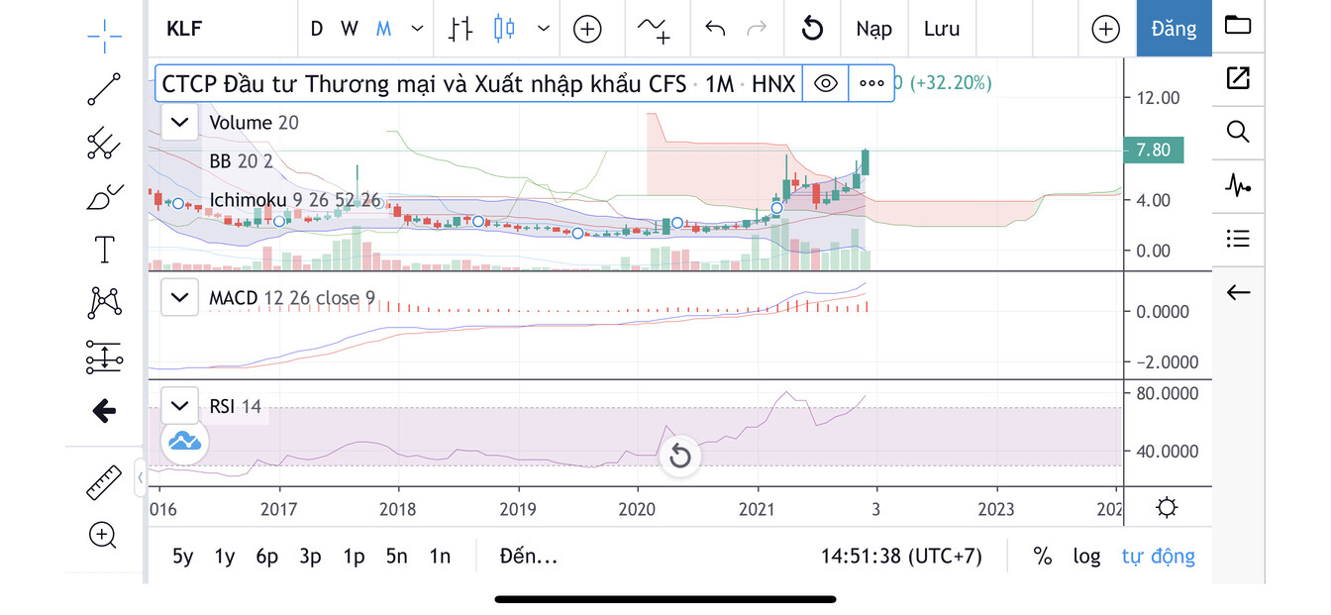Select the text annotation tool
Image resolution: width=1331 pixels, height=615 pixels.
click(104, 249)
